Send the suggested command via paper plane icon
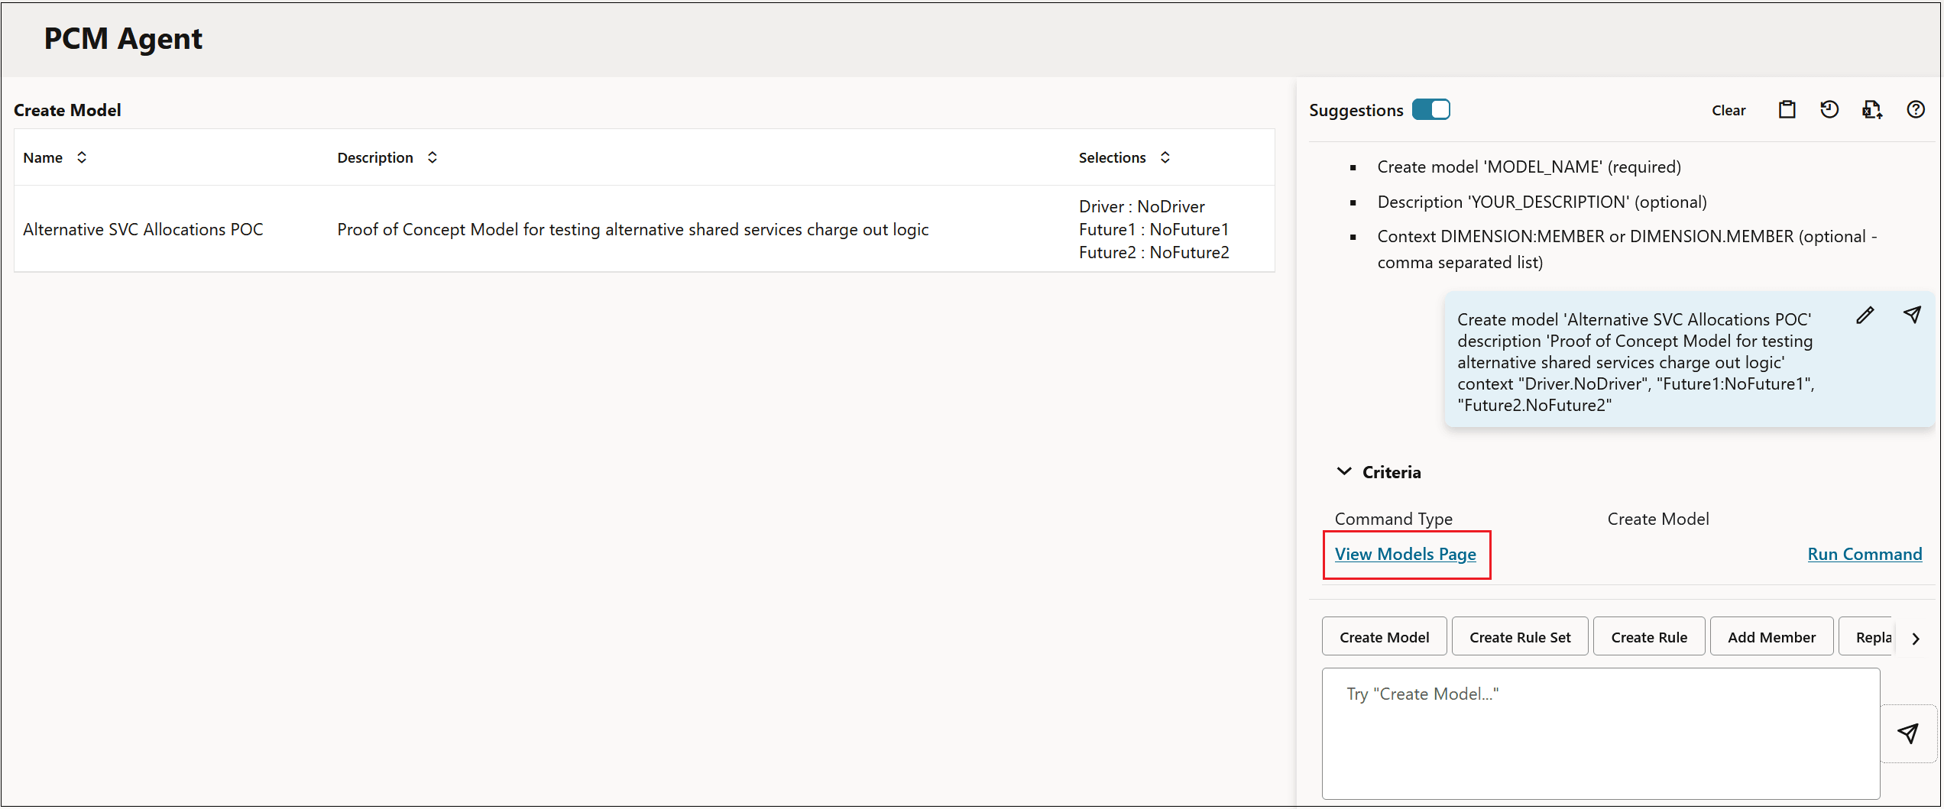Image resolution: width=1944 pixels, height=809 pixels. point(1913,315)
